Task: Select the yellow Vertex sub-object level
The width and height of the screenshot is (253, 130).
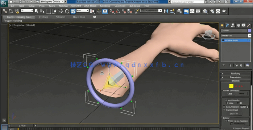Action: pos(231,86)
